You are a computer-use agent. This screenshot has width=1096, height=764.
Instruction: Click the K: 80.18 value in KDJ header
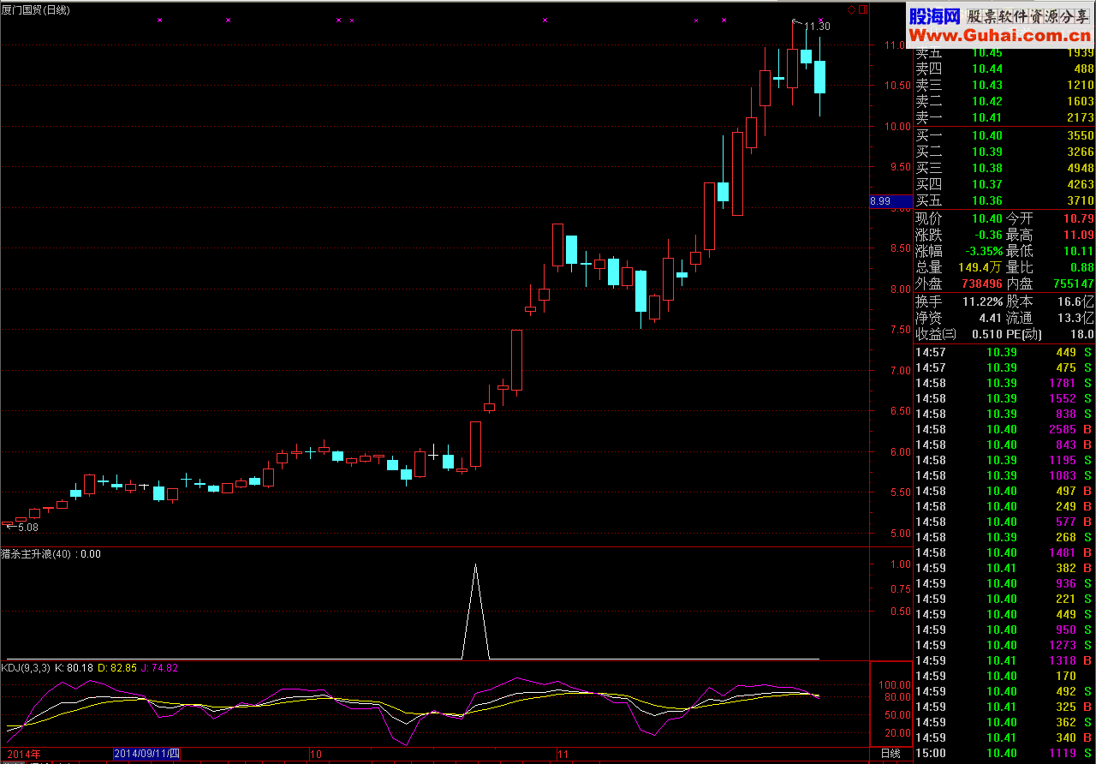pyautogui.click(x=73, y=667)
